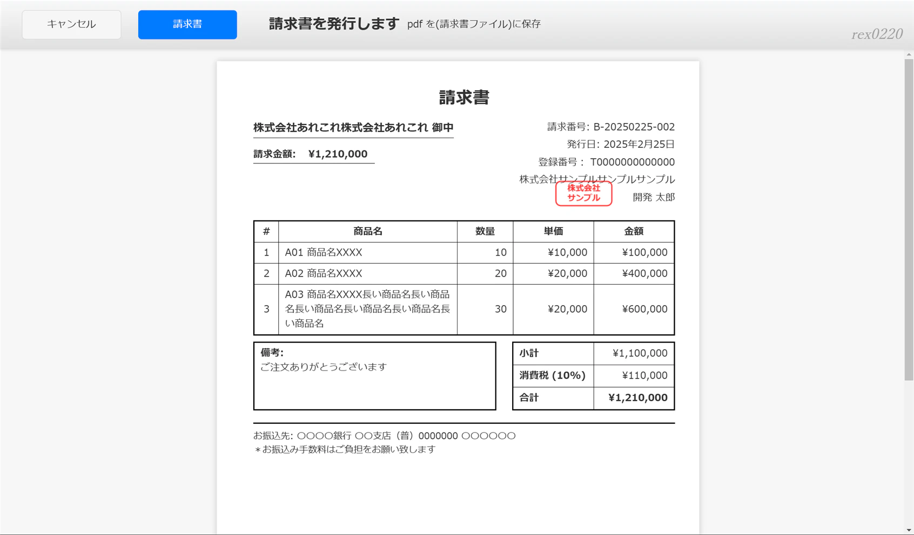
Task: Click the name 開発 太郎
Action: tap(654, 197)
